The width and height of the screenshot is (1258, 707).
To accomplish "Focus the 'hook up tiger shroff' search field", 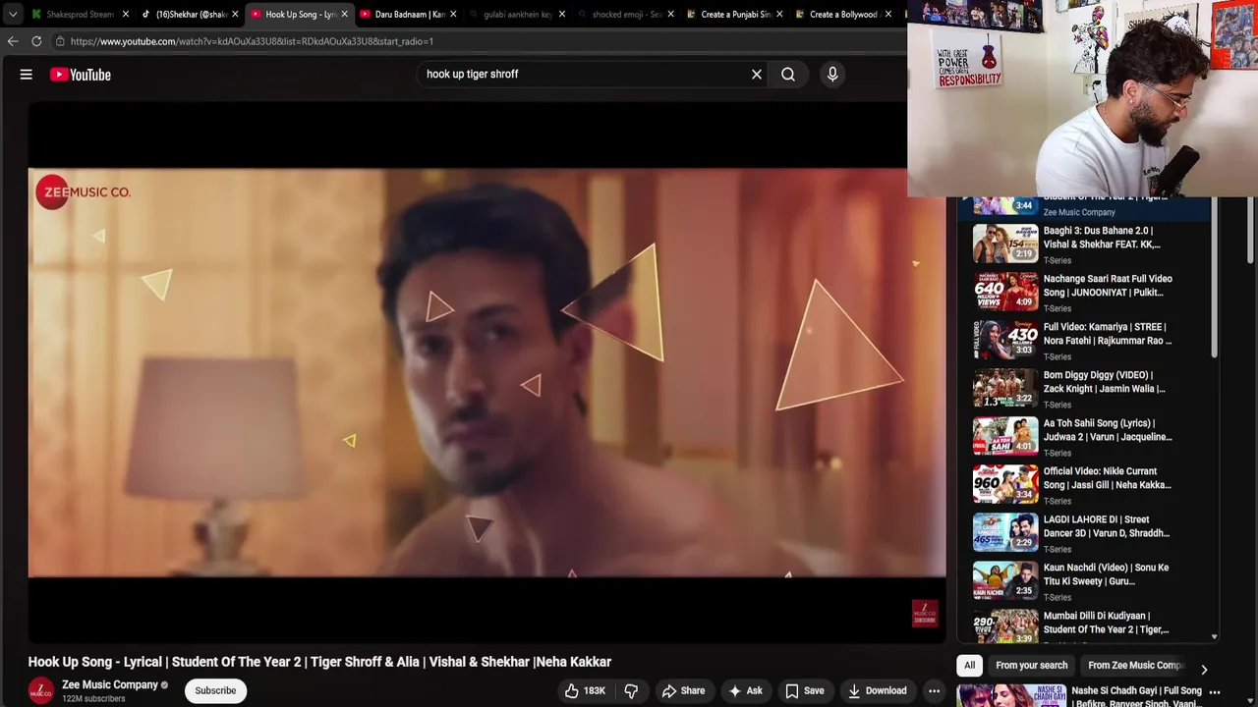I will point(585,75).
